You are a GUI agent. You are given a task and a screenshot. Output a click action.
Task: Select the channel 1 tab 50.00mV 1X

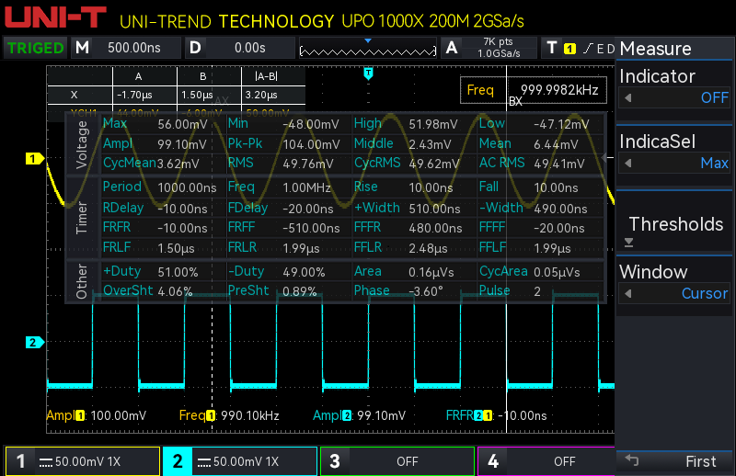(81, 461)
